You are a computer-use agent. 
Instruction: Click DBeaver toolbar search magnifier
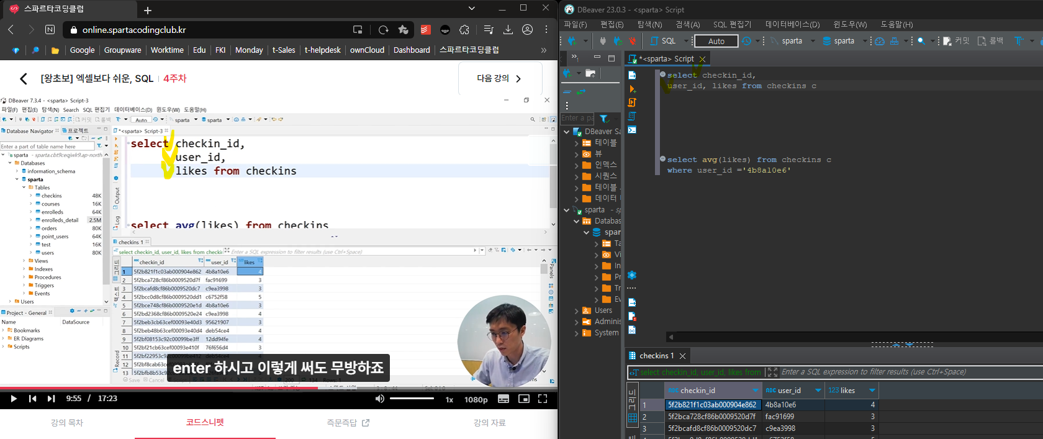coord(921,41)
